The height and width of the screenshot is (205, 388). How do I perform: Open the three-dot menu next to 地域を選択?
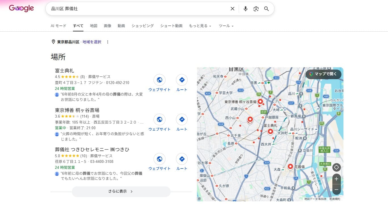click(x=108, y=42)
